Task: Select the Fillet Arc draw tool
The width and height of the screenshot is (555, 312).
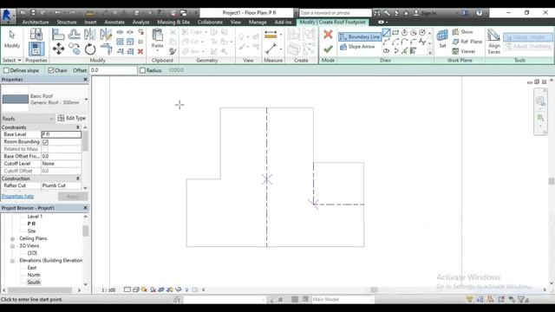Action: tap(414, 42)
